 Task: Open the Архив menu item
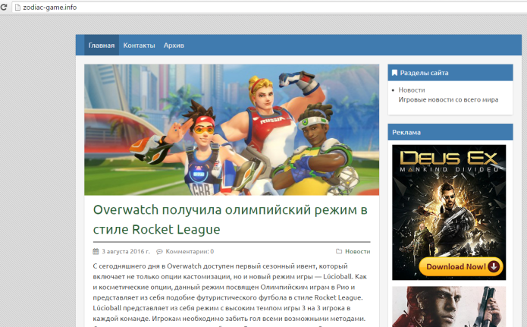click(x=174, y=45)
